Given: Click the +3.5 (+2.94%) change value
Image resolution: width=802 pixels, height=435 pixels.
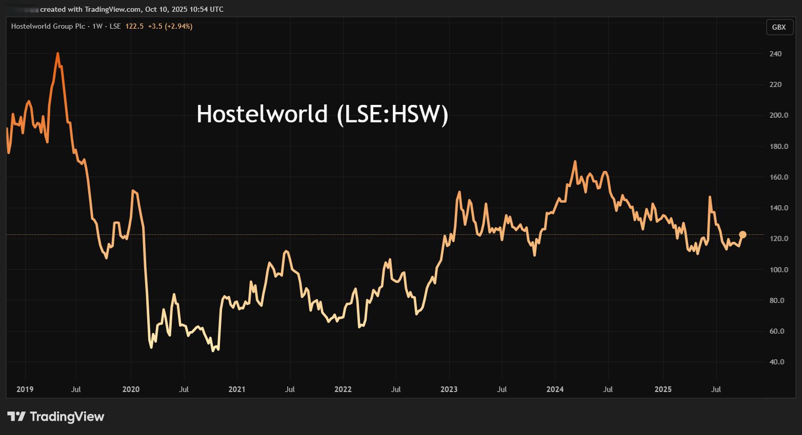Looking at the screenshot, I should (x=170, y=26).
